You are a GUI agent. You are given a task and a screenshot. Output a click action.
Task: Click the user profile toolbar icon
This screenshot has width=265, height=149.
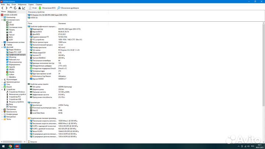[19, 8]
